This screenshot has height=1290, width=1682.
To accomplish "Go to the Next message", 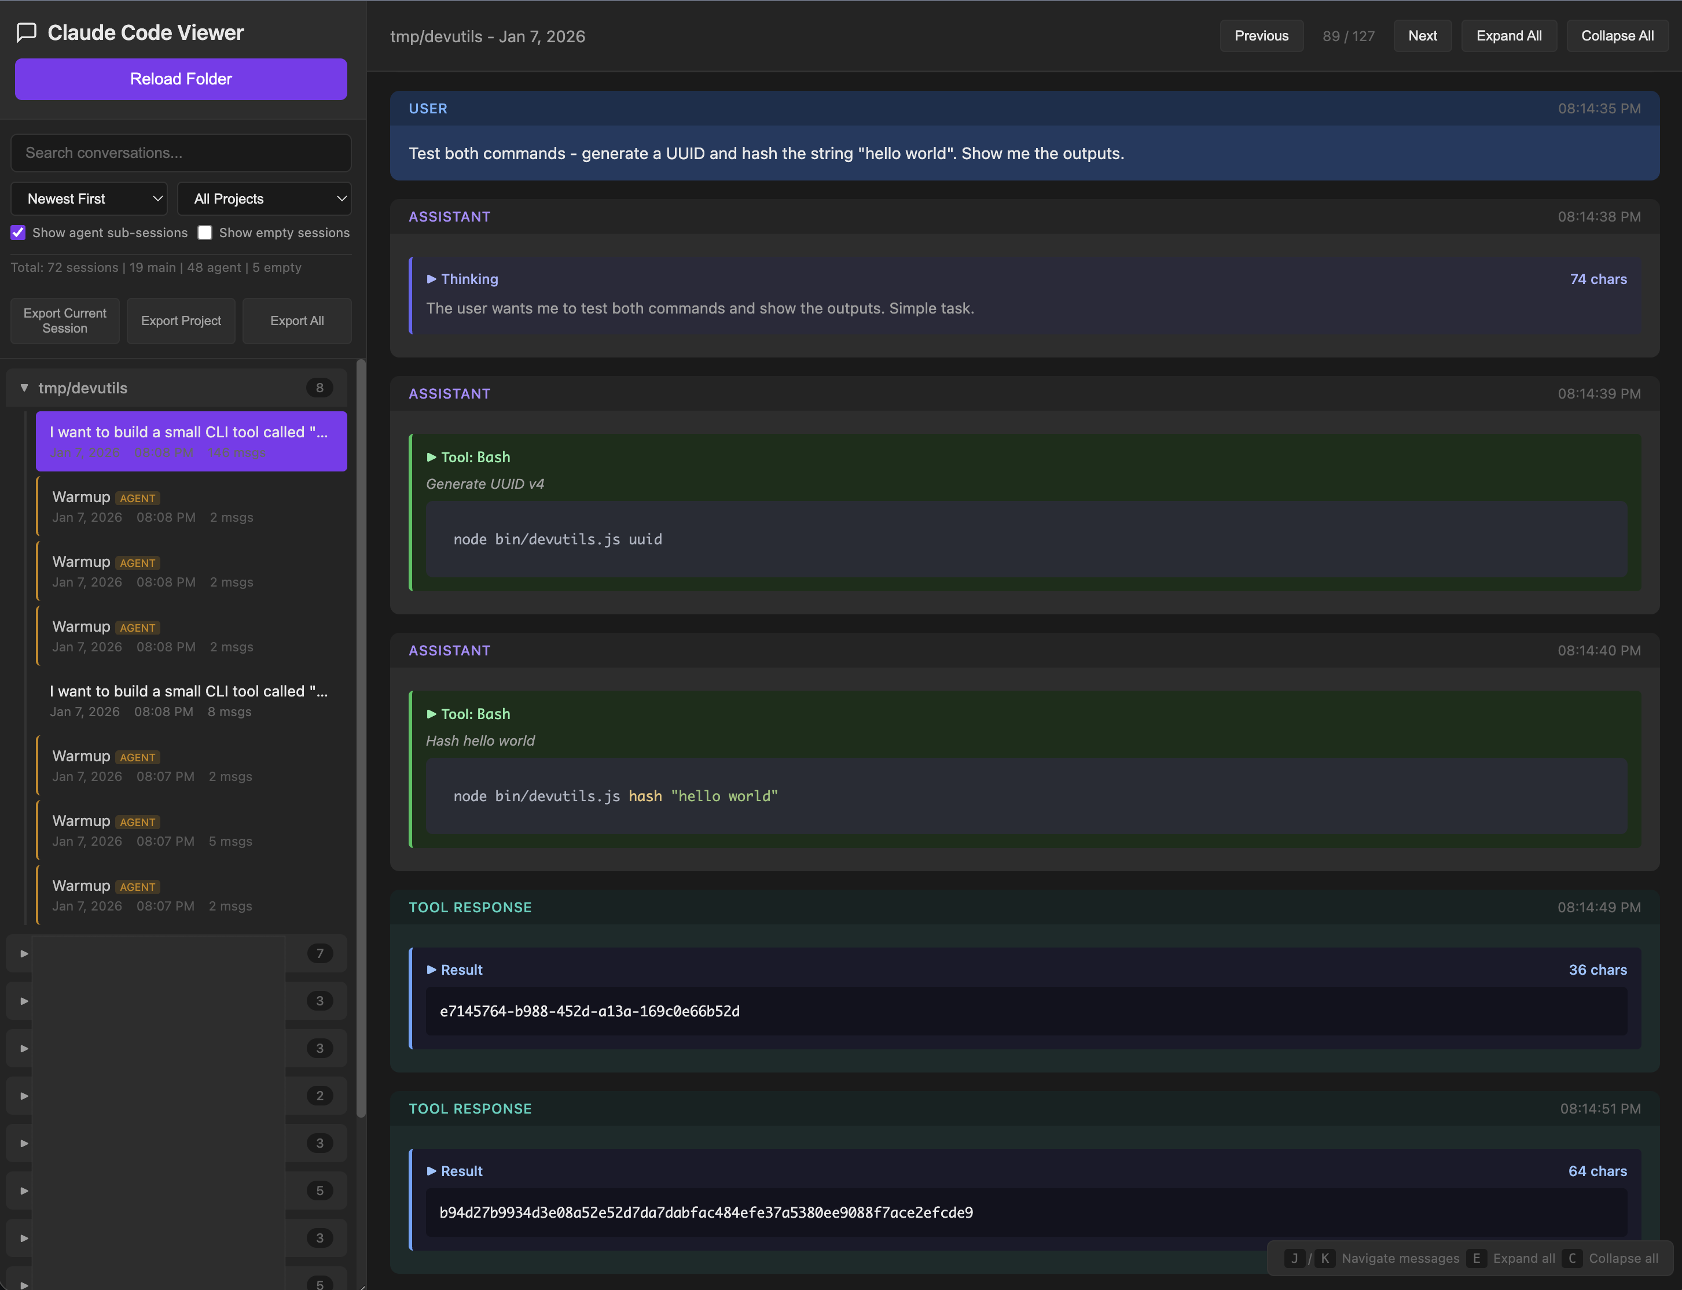I will click(1422, 36).
